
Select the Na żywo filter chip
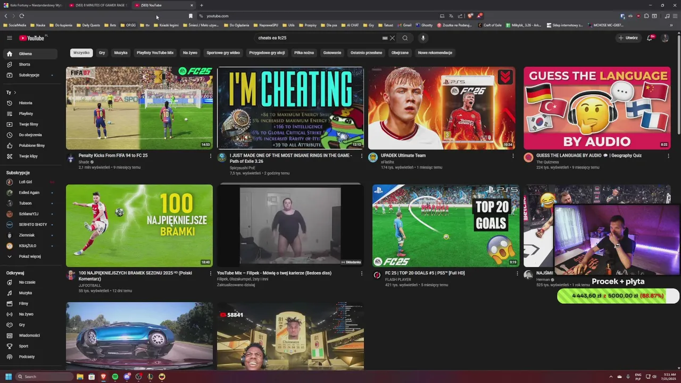(x=190, y=53)
